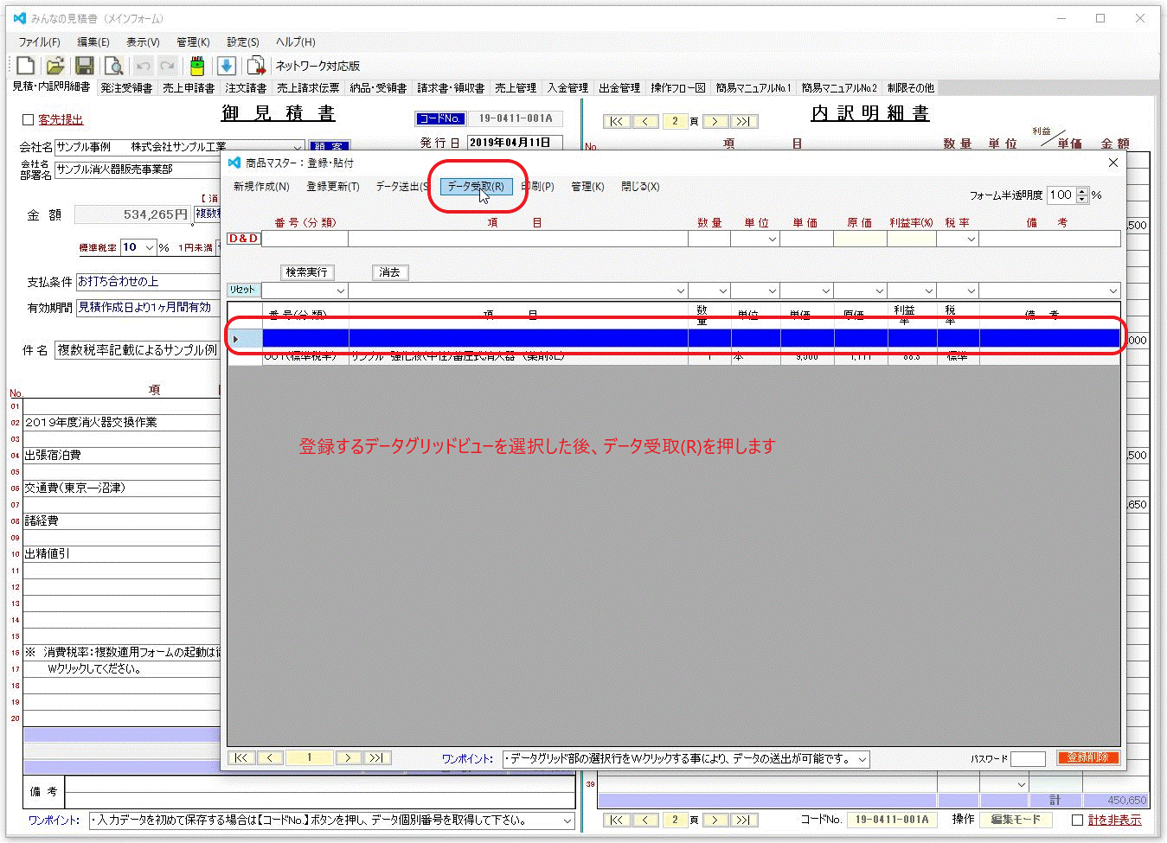
Task: Click the 件名 subject text field
Action: click(138, 349)
